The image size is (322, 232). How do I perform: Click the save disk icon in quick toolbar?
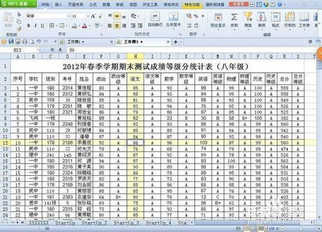coord(11,41)
